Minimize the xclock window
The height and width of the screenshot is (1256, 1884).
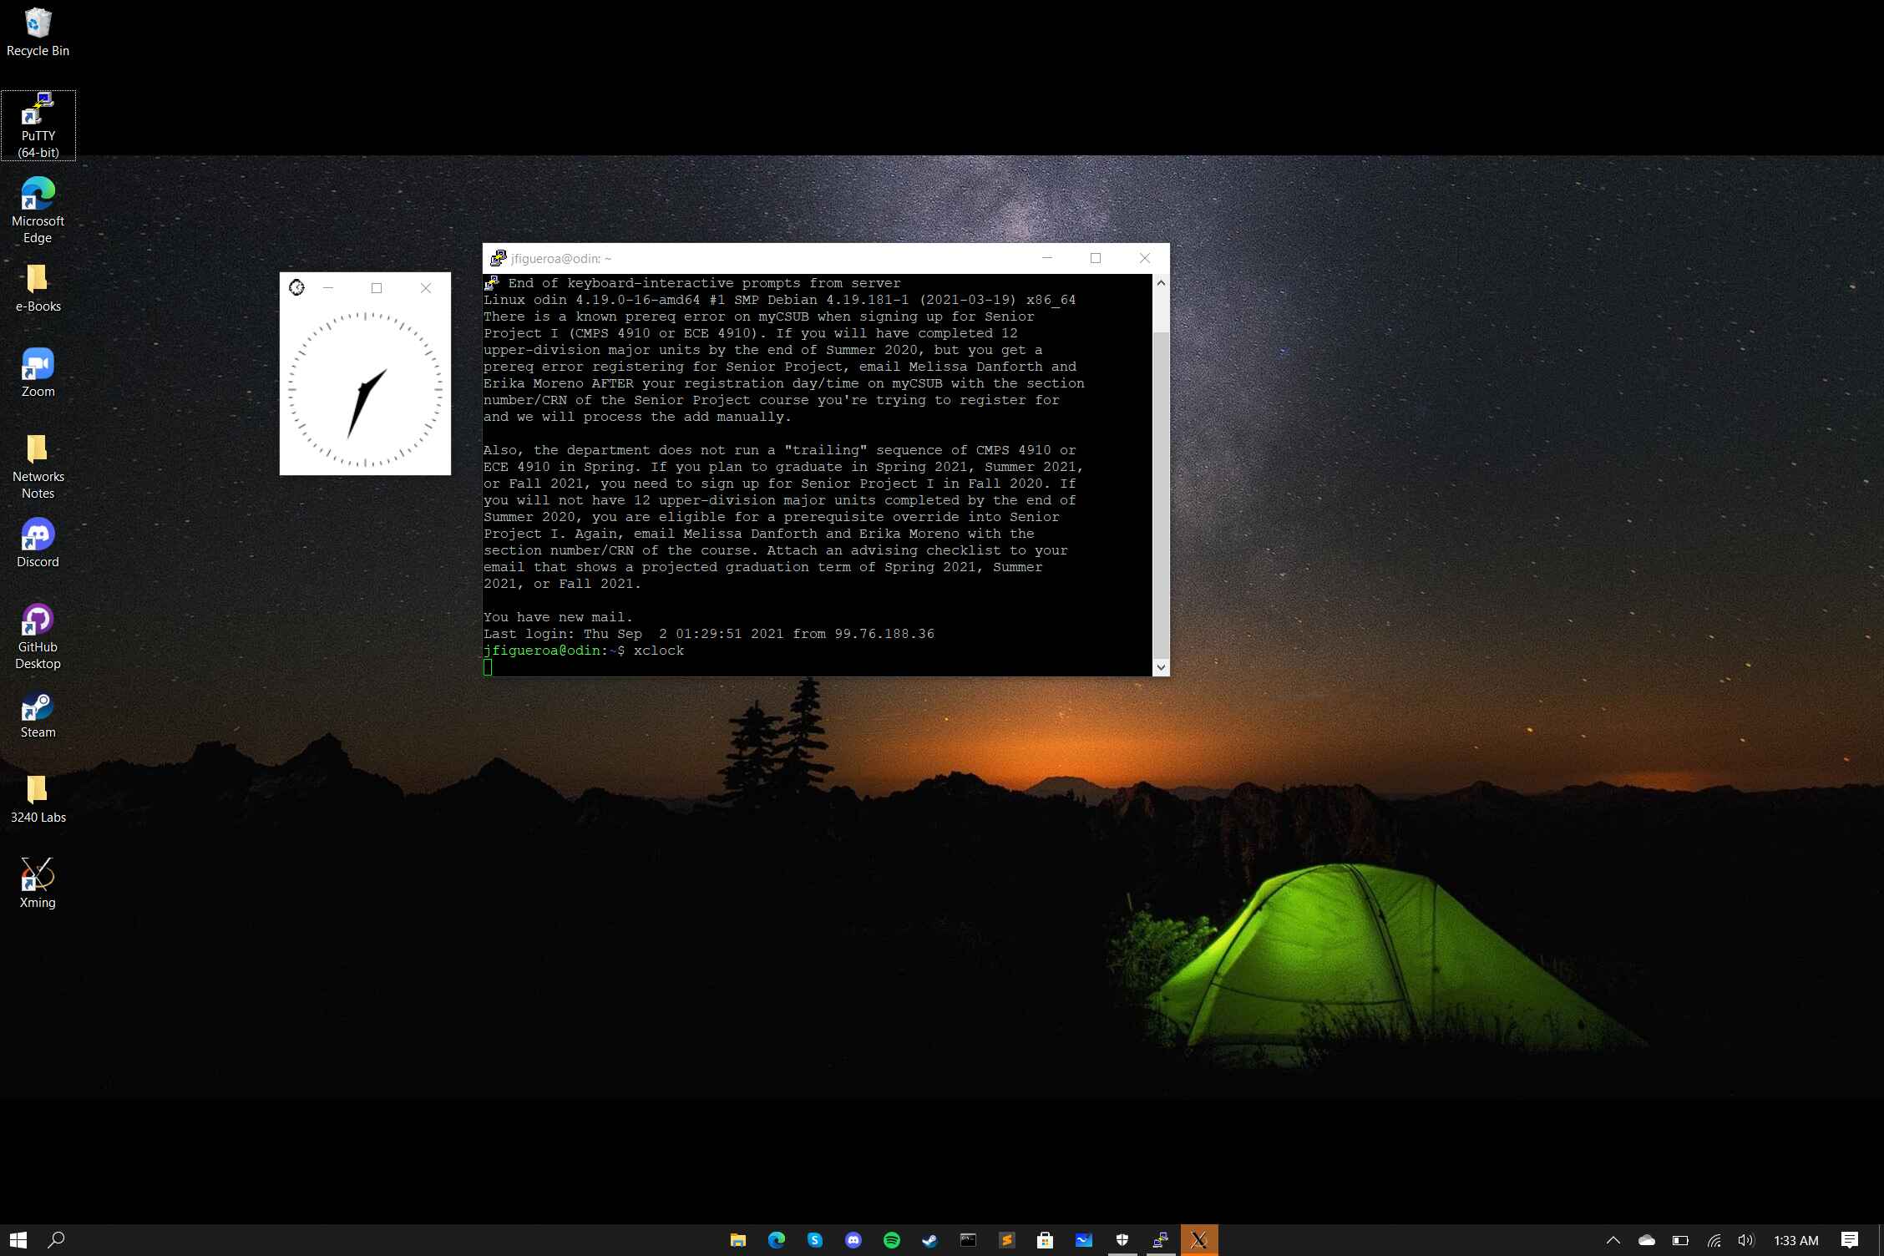[328, 287]
